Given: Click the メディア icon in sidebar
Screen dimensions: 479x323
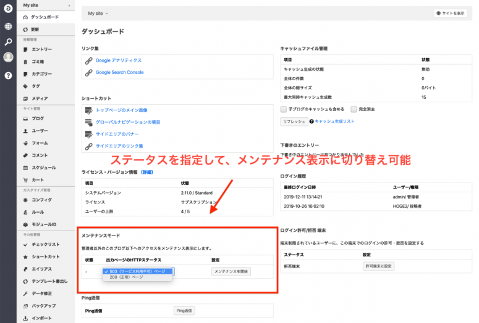Looking at the screenshot, I should coord(26,99).
